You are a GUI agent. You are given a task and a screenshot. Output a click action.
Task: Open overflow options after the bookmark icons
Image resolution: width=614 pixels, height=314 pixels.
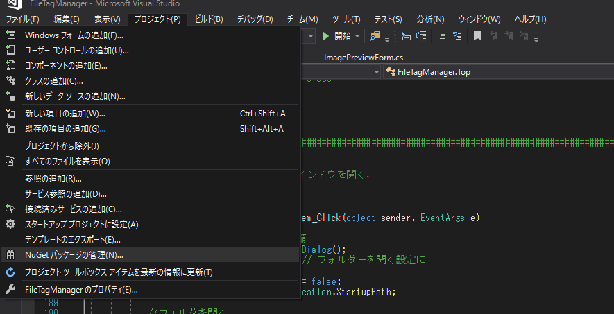pyautogui.click(x=536, y=39)
